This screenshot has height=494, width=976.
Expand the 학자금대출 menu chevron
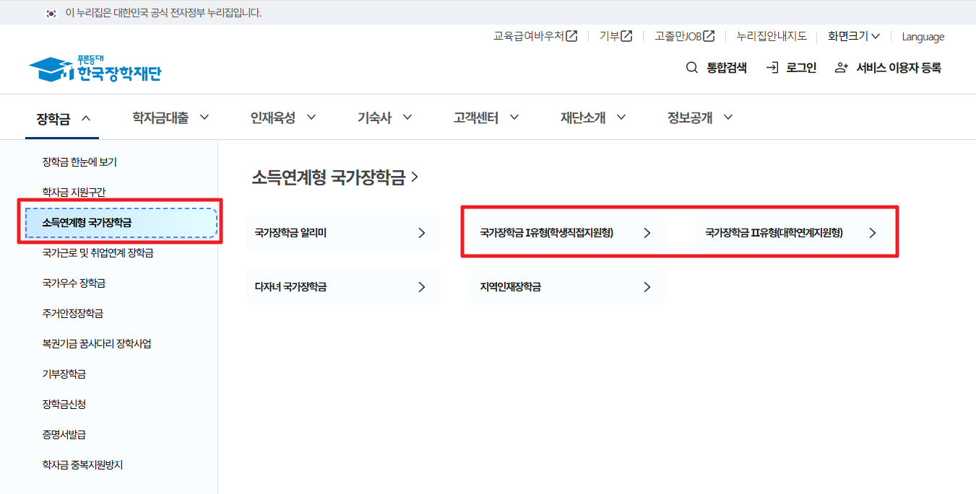(x=205, y=117)
